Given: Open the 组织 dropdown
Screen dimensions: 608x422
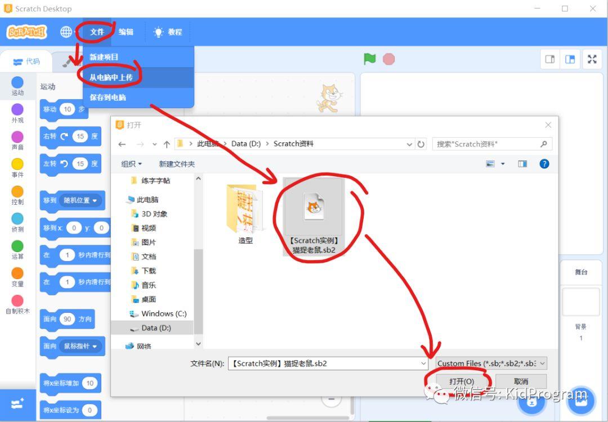Looking at the screenshot, I should click(x=131, y=164).
